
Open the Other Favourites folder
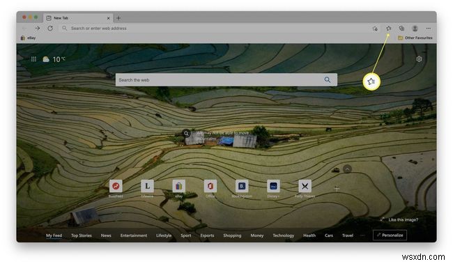point(415,38)
